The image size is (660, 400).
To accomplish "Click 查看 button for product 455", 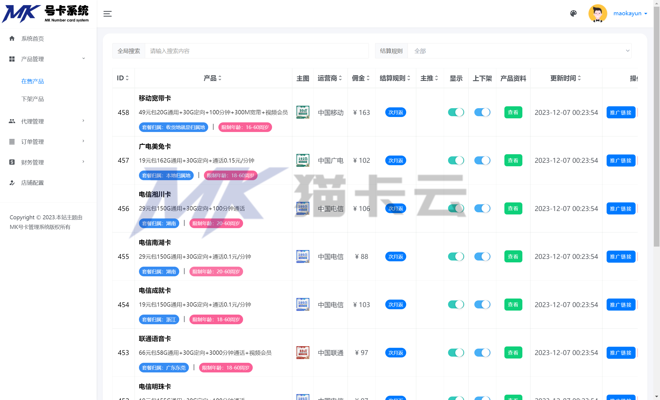I will [x=513, y=256].
